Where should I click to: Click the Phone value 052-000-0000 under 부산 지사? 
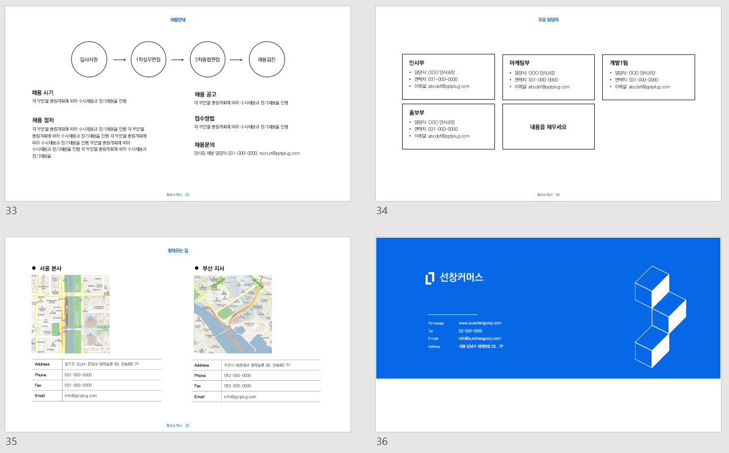click(x=237, y=375)
